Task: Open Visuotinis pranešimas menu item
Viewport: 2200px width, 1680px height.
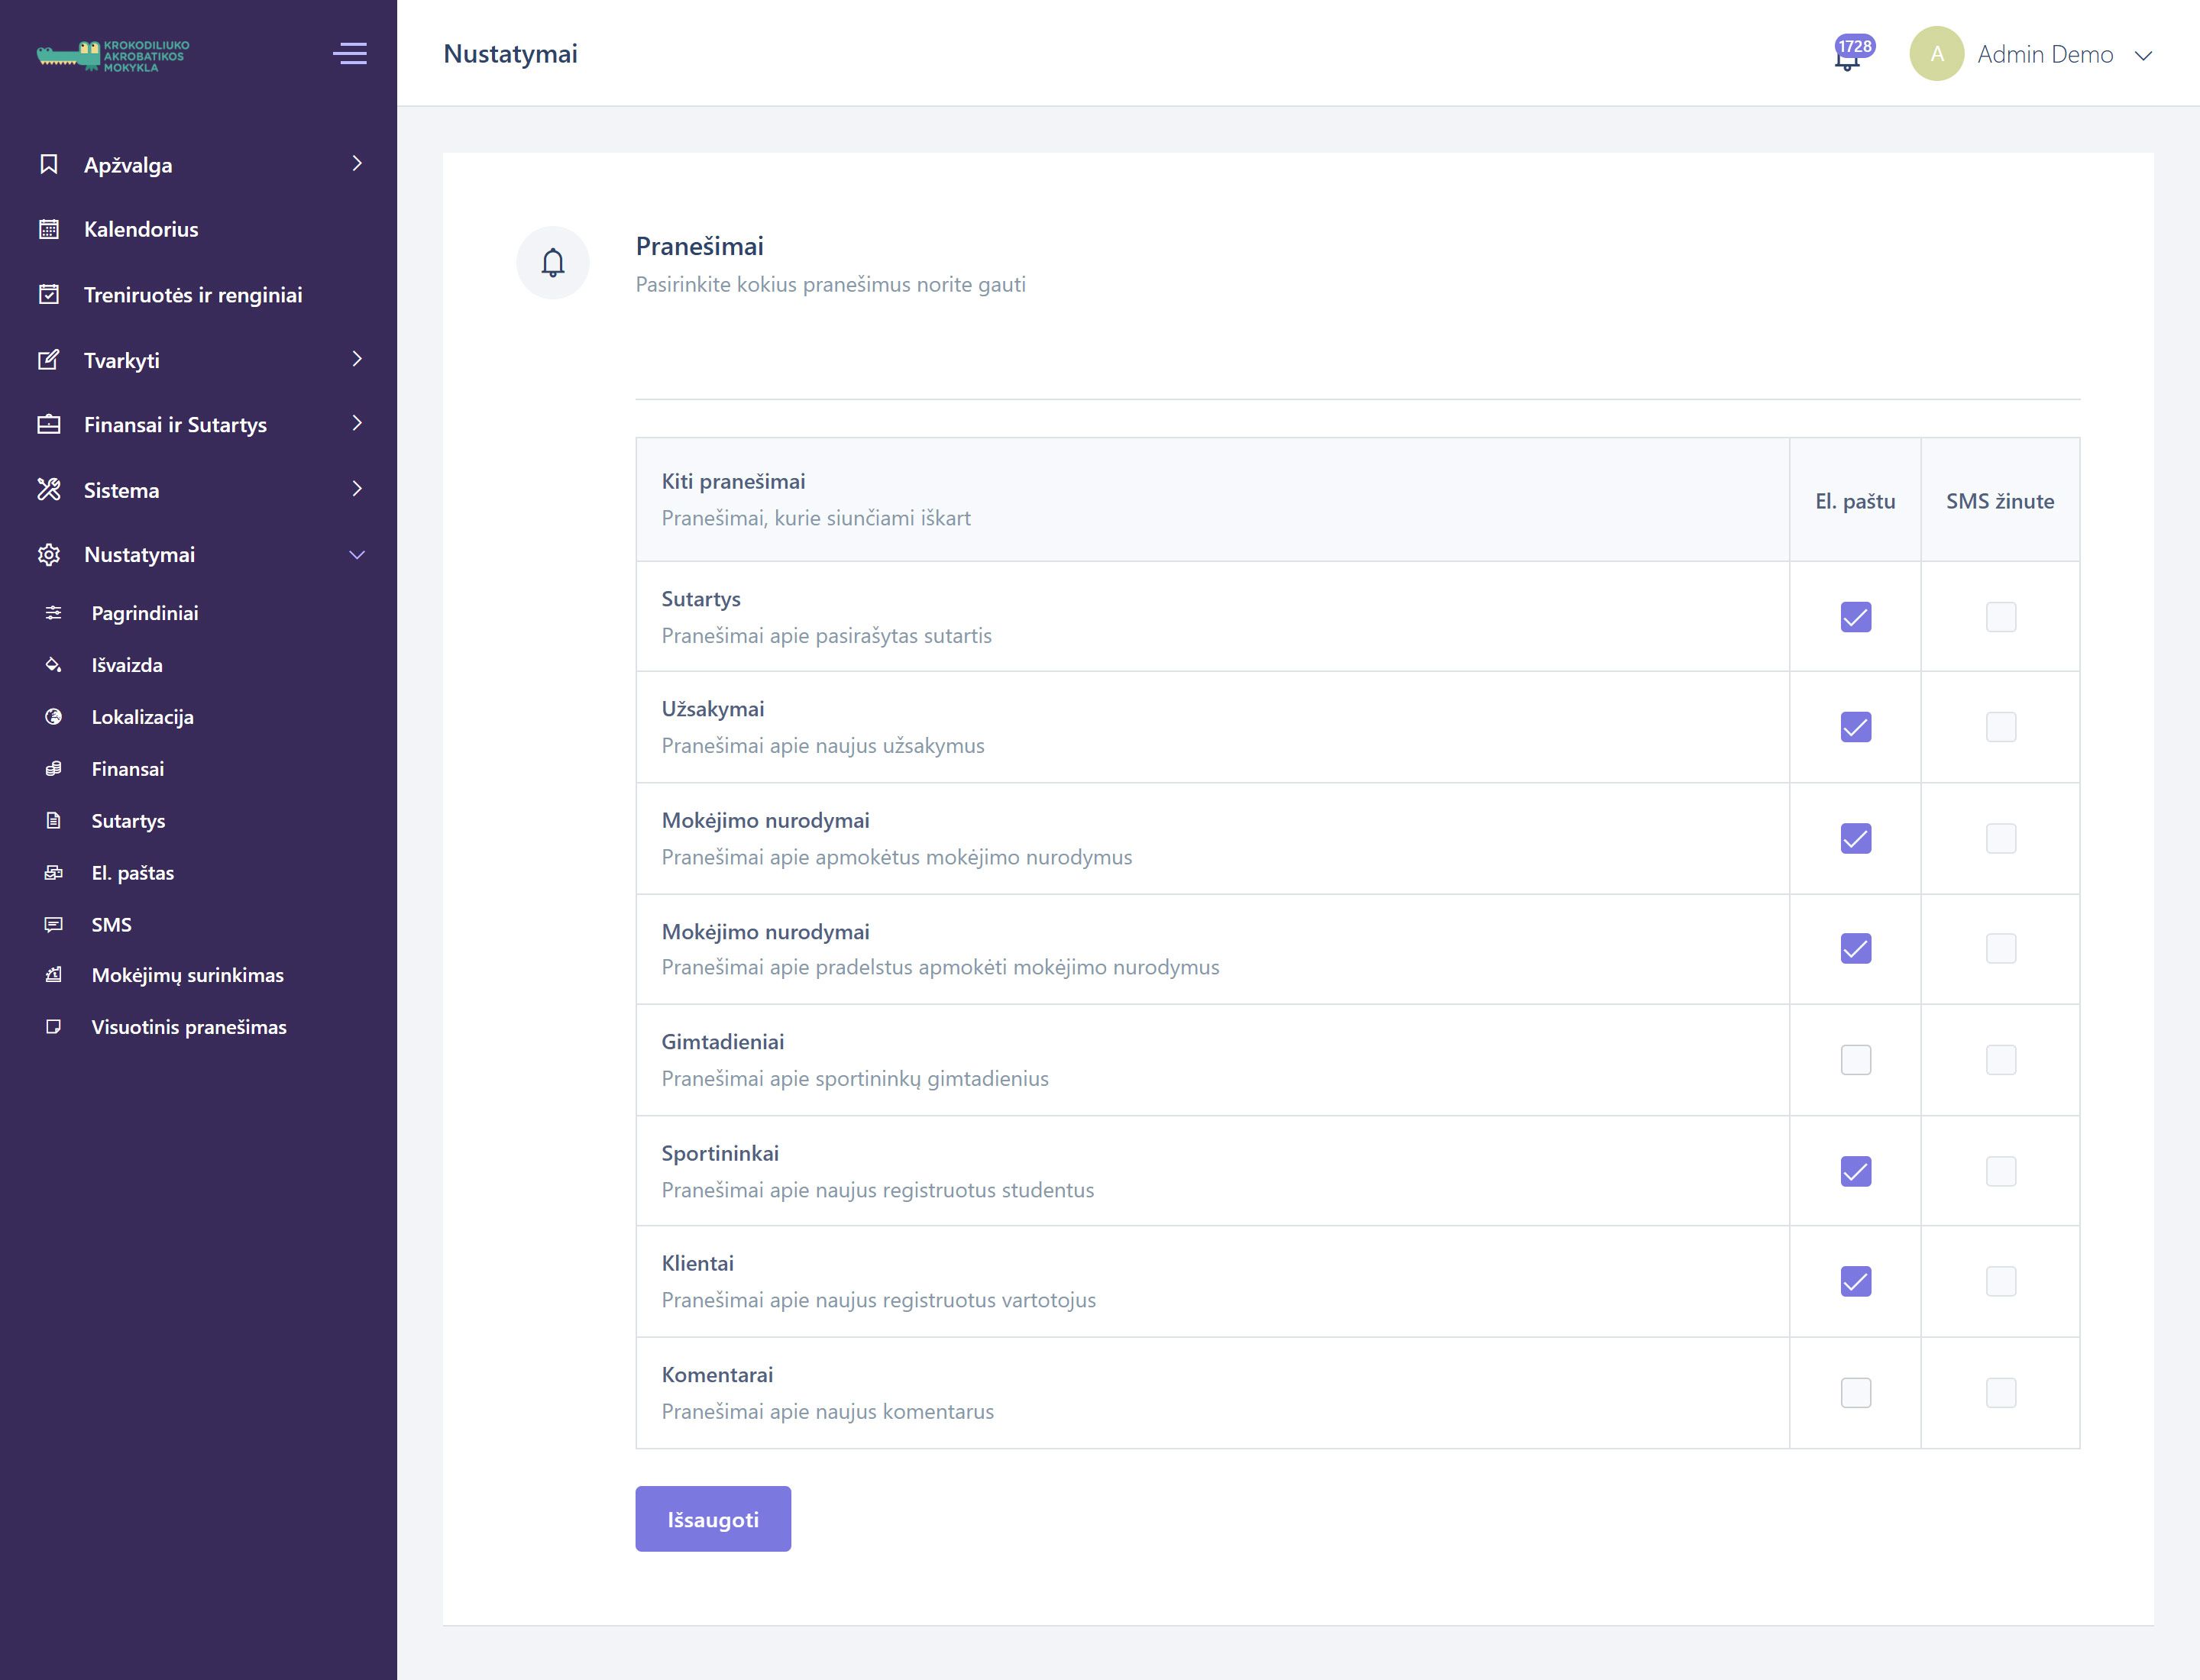Action: (x=188, y=1027)
